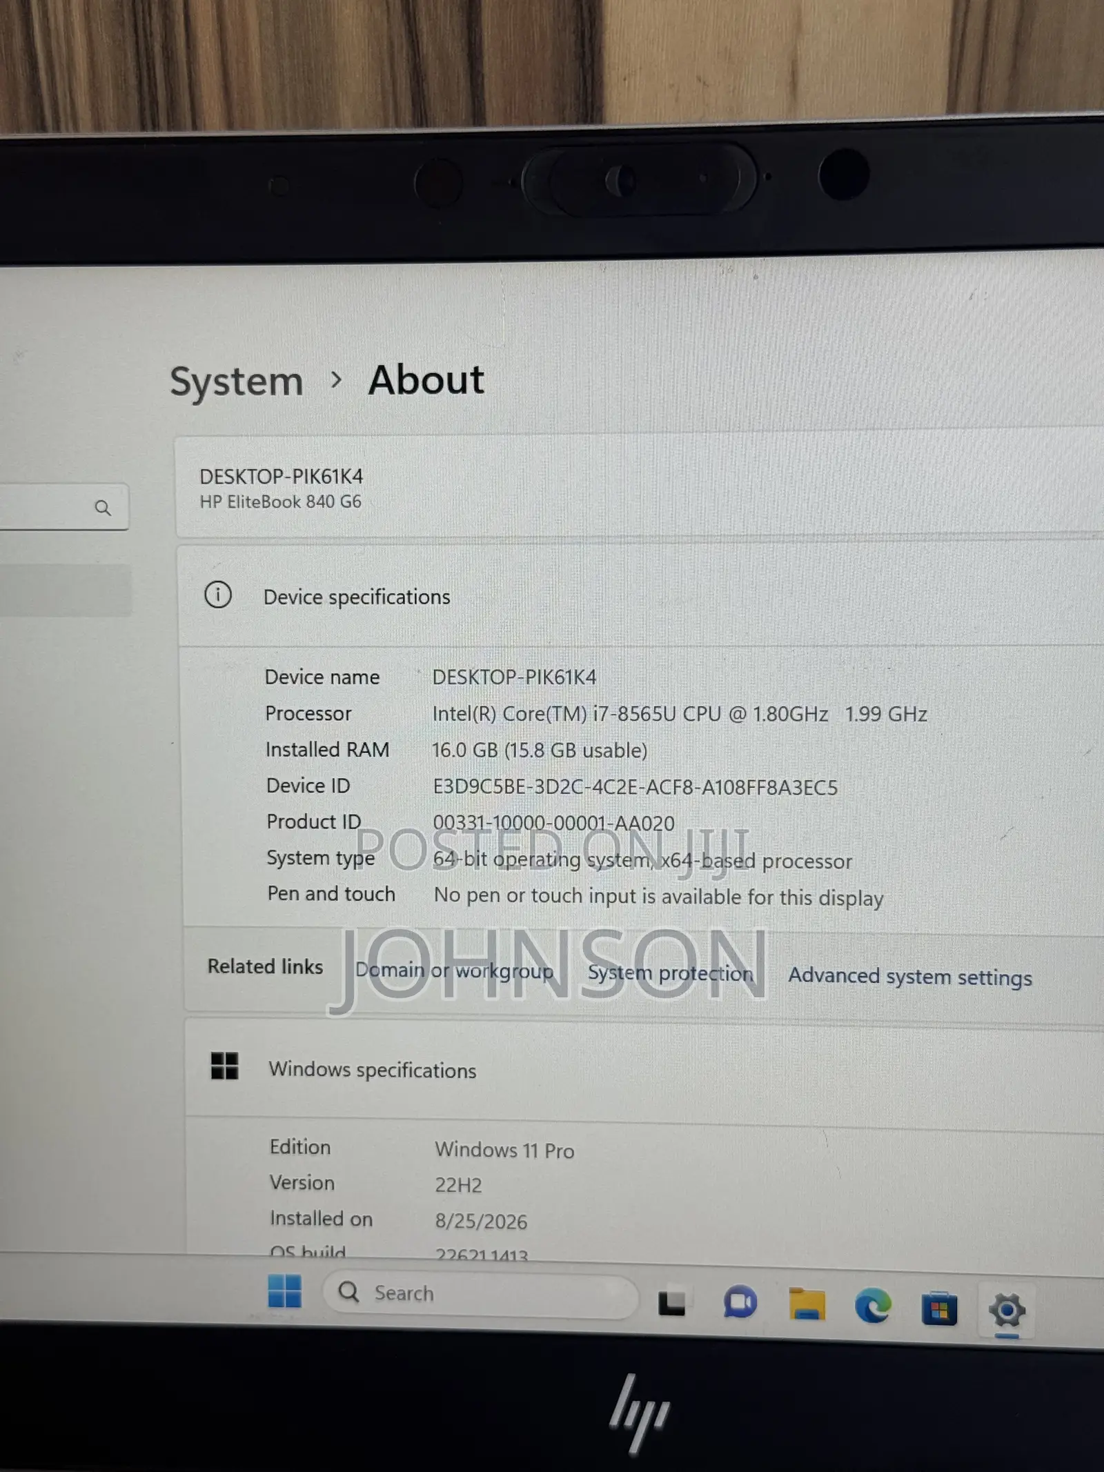Go back to System in breadcrumb
This screenshot has height=1472, width=1104.
(x=237, y=381)
